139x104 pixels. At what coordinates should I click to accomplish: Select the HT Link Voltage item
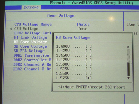point(31,37)
